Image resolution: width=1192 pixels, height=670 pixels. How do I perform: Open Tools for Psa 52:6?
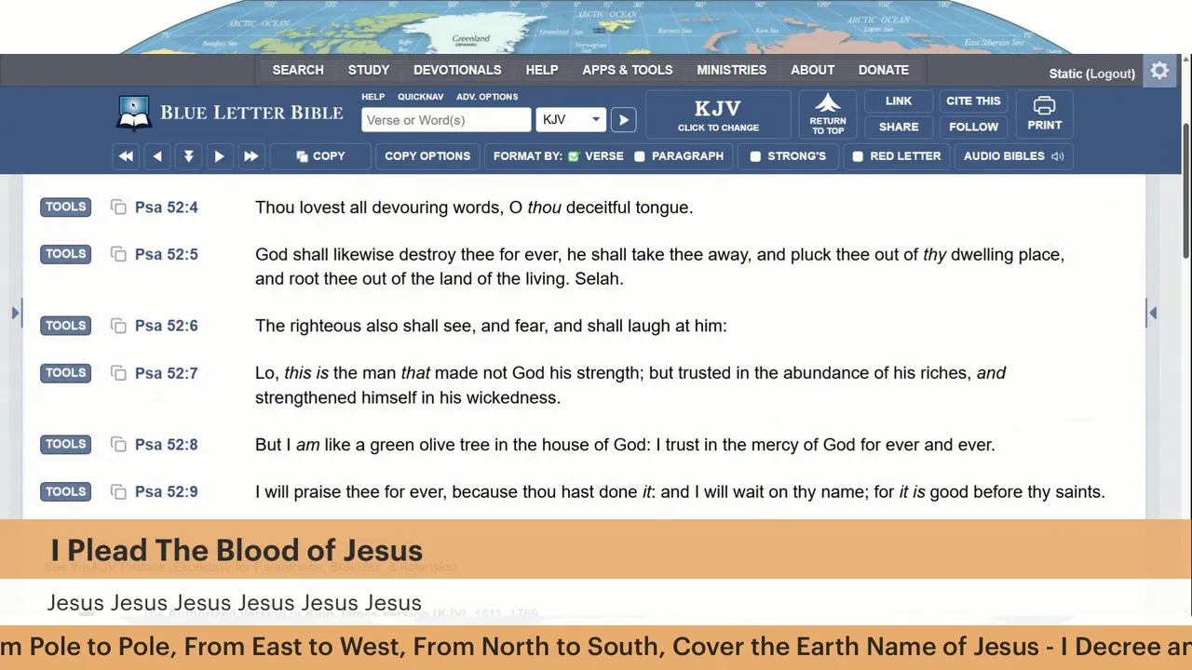(x=65, y=325)
